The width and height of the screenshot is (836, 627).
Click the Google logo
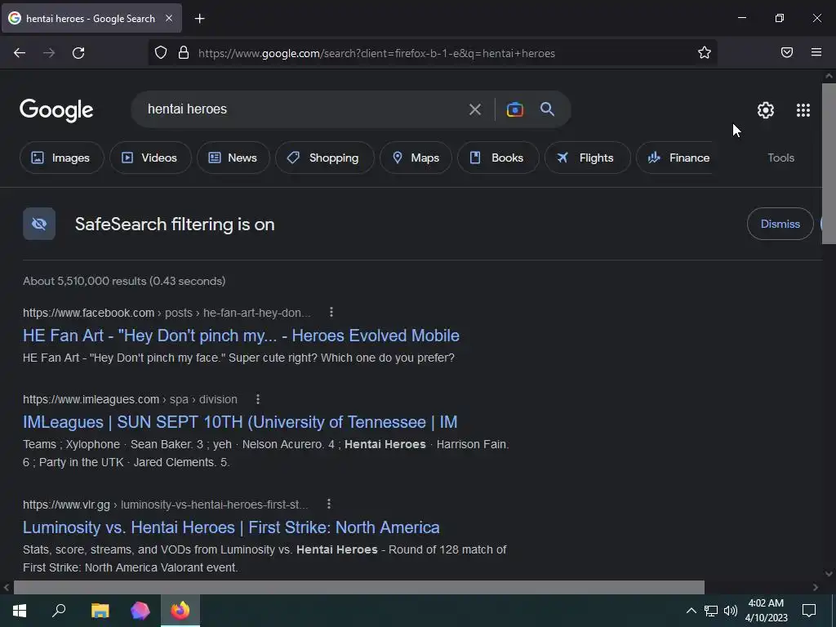click(x=56, y=110)
